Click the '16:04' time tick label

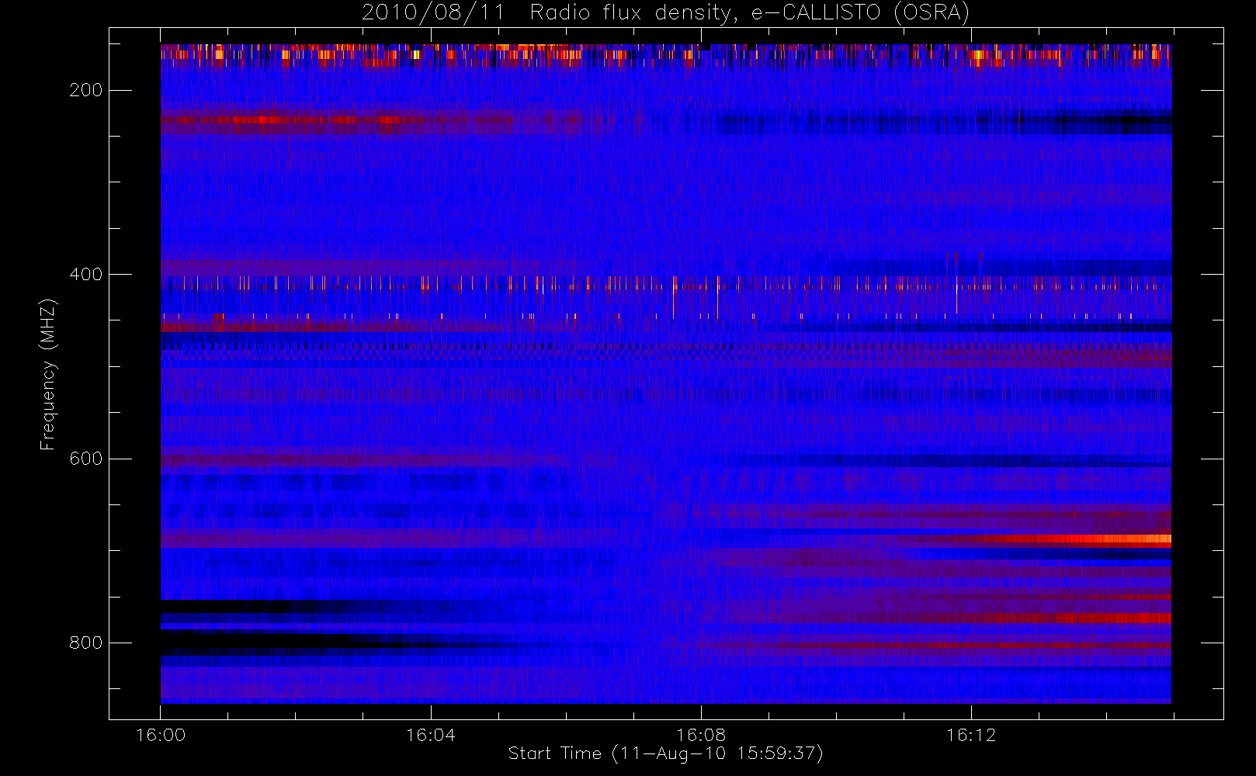tap(431, 735)
